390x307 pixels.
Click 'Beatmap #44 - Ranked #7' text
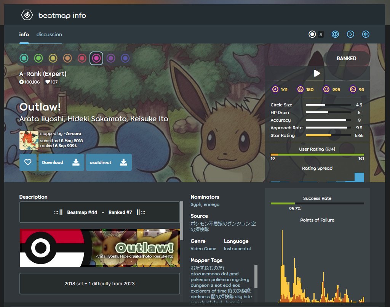[99, 212]
